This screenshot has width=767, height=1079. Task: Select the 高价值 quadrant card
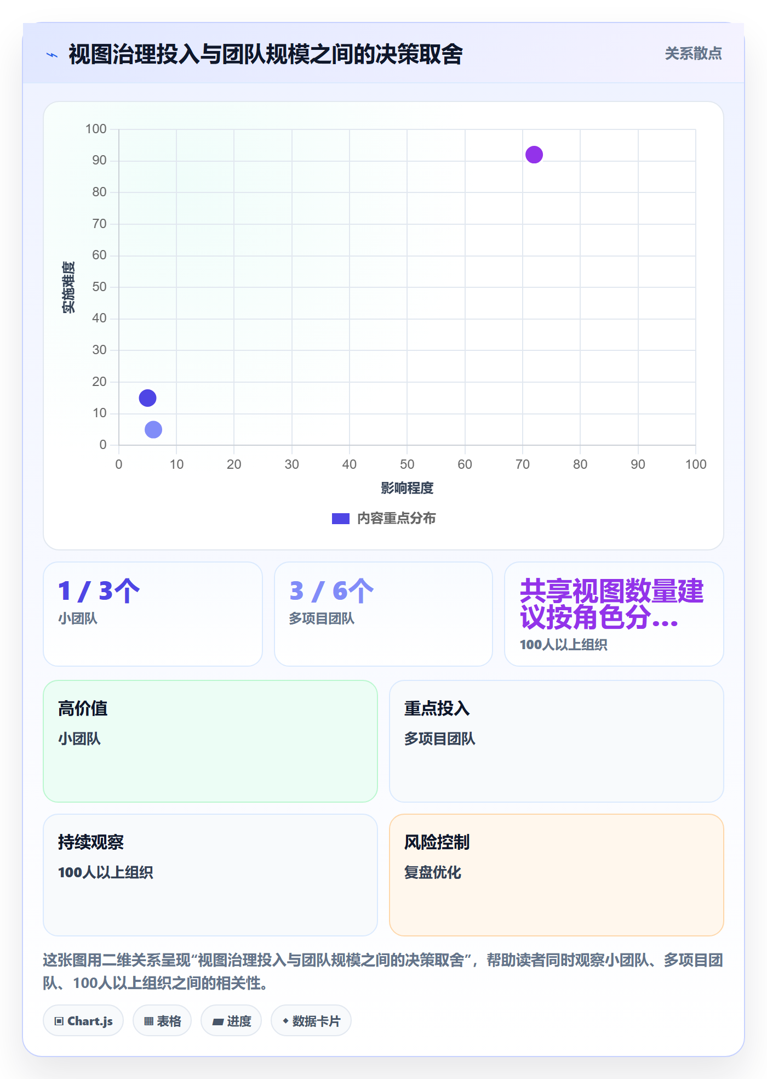(x=210, y=741)
